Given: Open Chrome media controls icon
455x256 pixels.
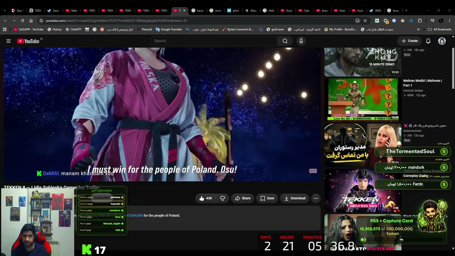Looking at the screenshot, I should click(x=432, y=21).
